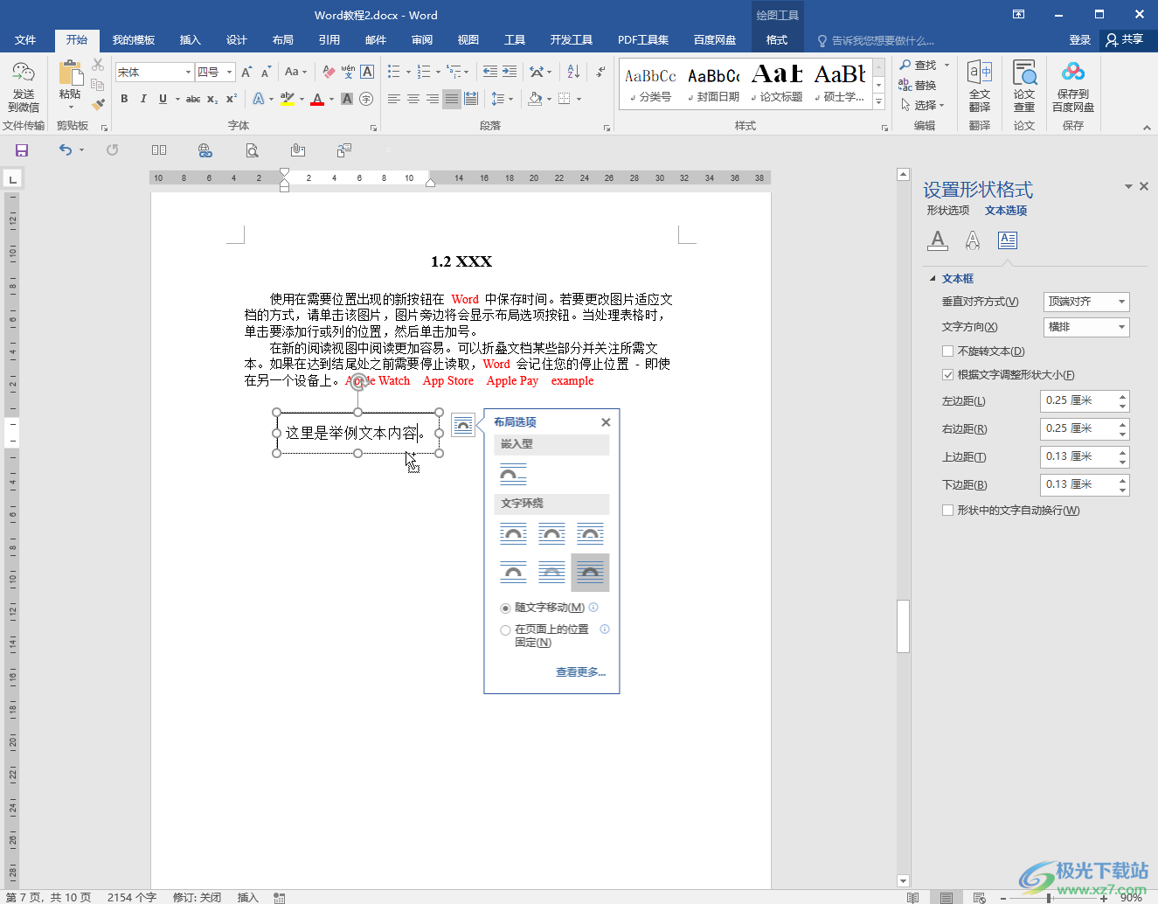Open Text Fill & Outline options icon
This screenshot has width=1158, height=904.
click(938, 240)
